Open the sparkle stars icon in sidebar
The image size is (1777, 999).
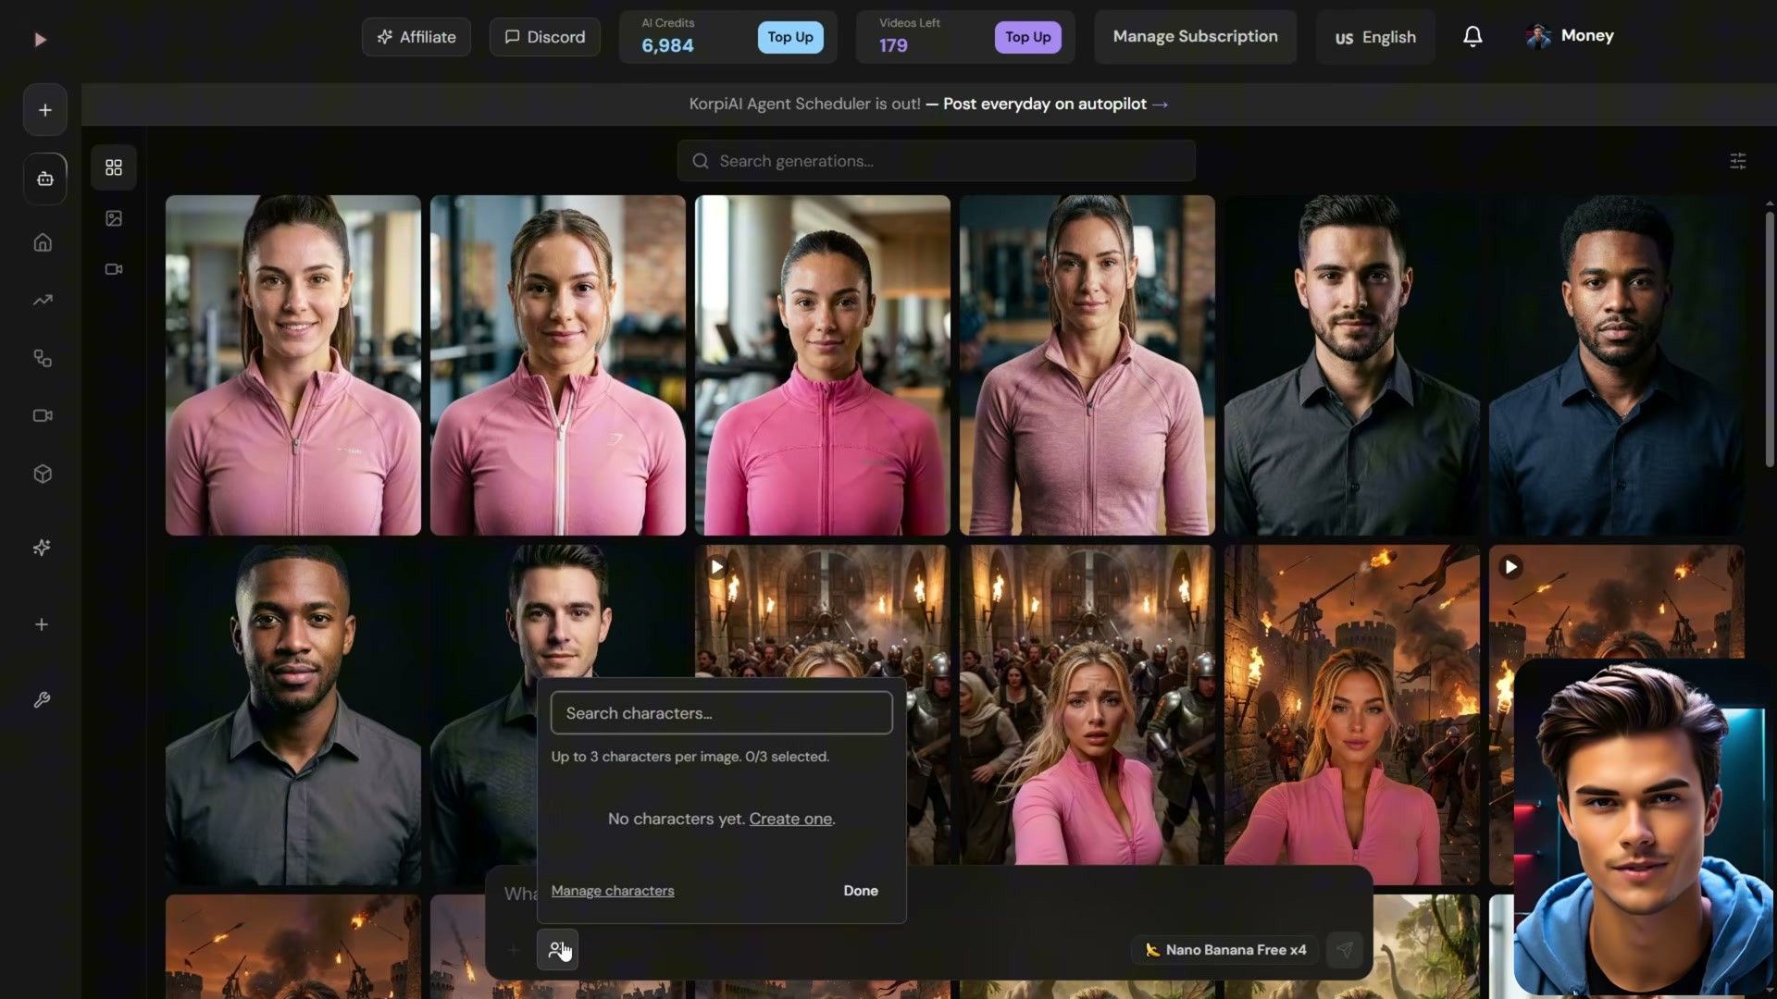[x=42, y=548]
